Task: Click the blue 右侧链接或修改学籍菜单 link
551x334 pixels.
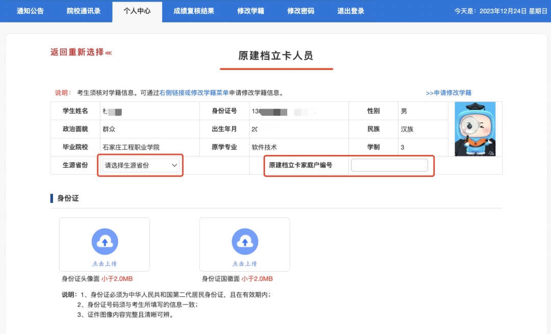Action: point(194,93)
